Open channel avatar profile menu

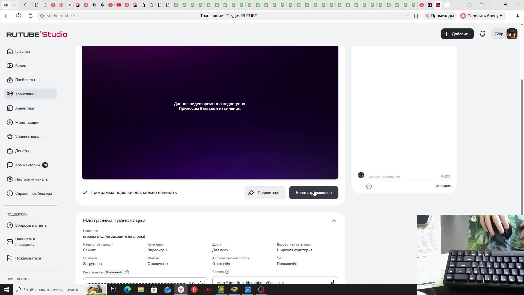pyautogui.click(x=512, y=34)
